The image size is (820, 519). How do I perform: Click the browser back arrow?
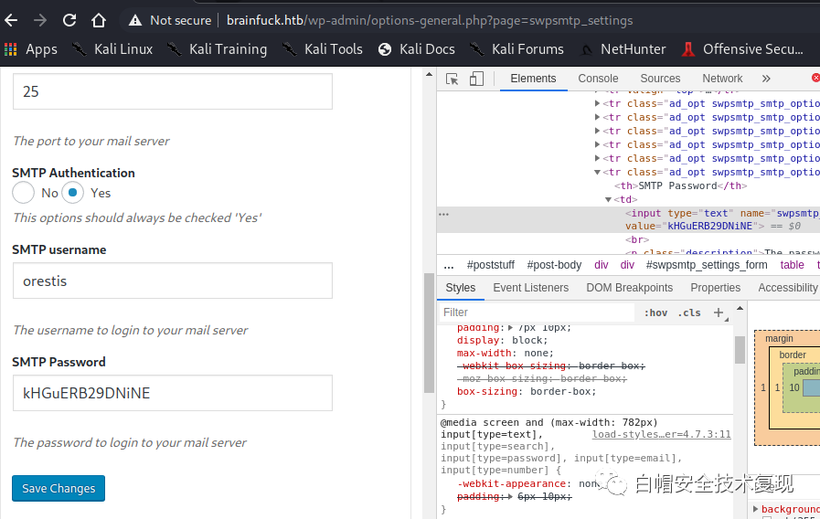11,20
